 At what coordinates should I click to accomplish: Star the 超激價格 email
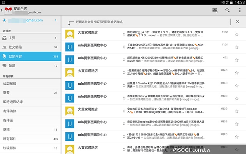point(237,73)
